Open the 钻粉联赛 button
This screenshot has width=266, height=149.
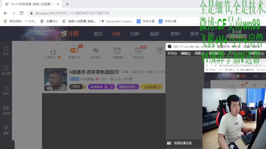(152, 87)
